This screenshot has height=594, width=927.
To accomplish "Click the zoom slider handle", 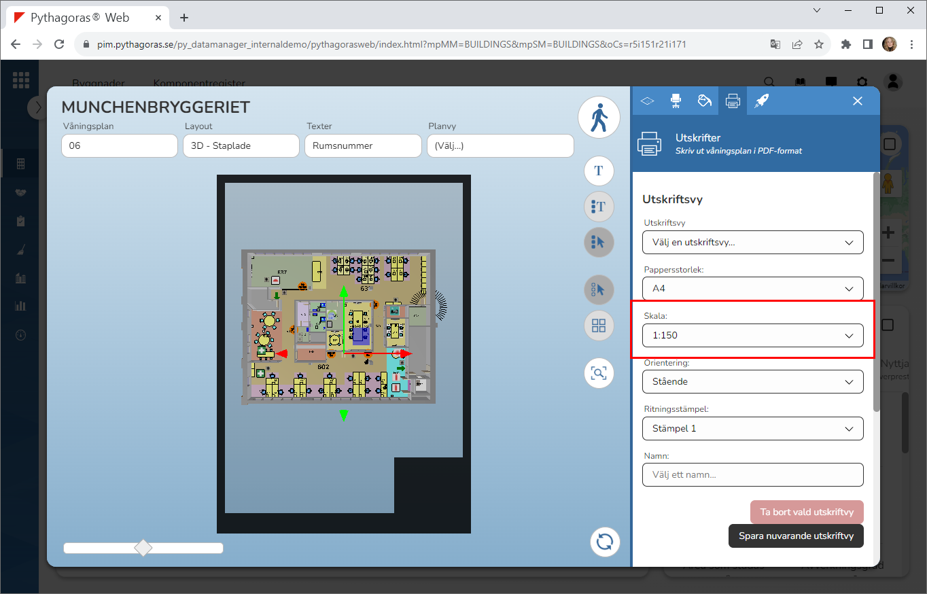I will click(x=143, y=548).
